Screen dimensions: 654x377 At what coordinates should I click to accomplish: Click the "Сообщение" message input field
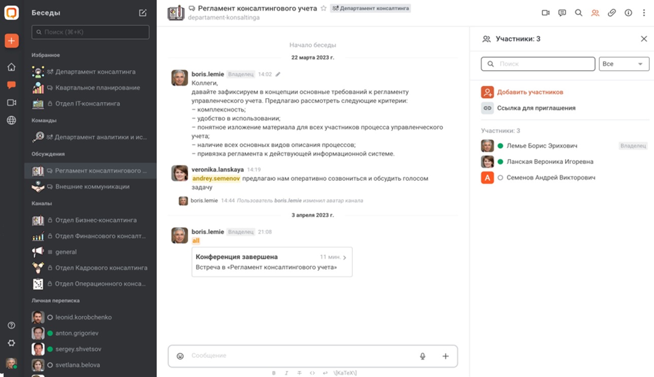[x=300, y=356]
